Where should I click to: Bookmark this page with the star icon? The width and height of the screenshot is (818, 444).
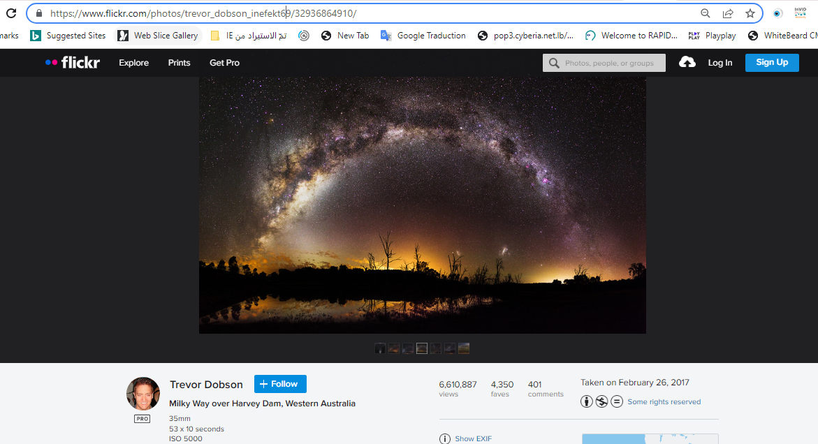[750, 13]
